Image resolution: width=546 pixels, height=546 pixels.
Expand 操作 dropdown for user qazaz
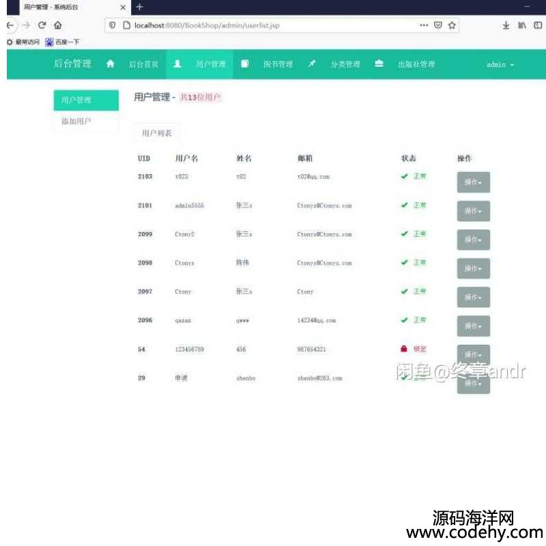[473, 326]
